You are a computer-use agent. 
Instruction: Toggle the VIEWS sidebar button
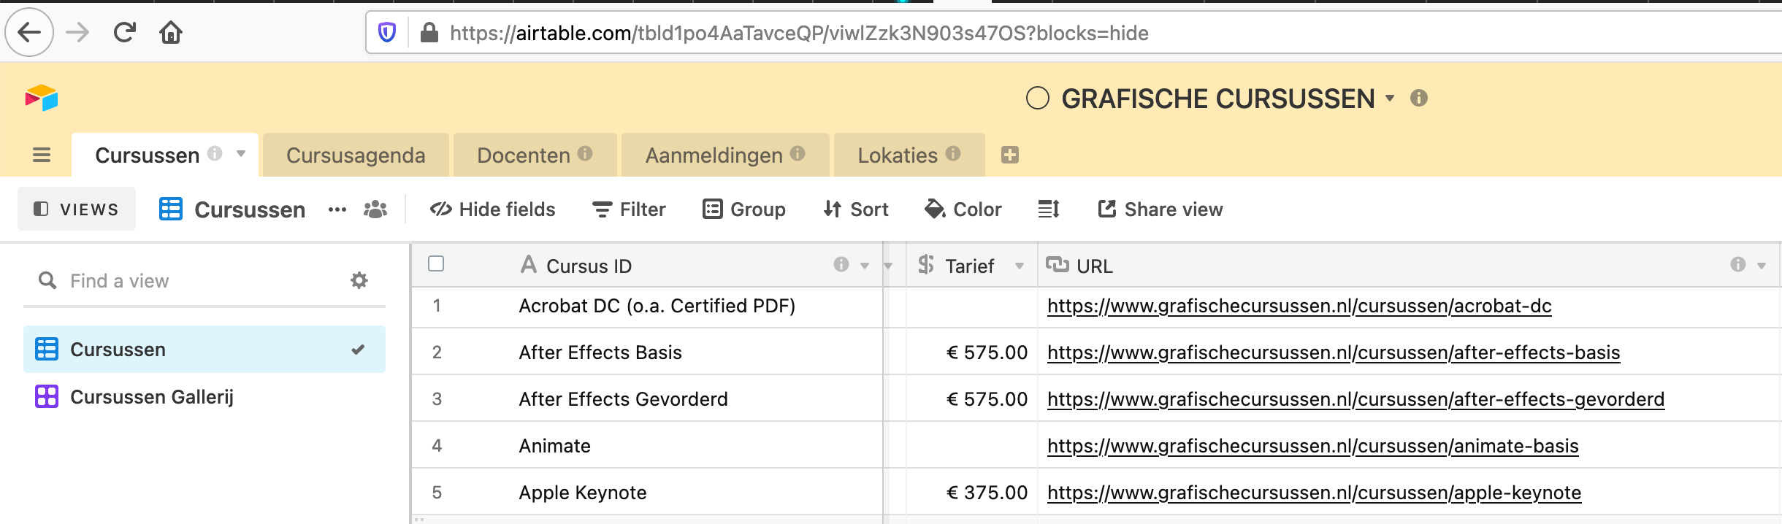click(77, 209)
